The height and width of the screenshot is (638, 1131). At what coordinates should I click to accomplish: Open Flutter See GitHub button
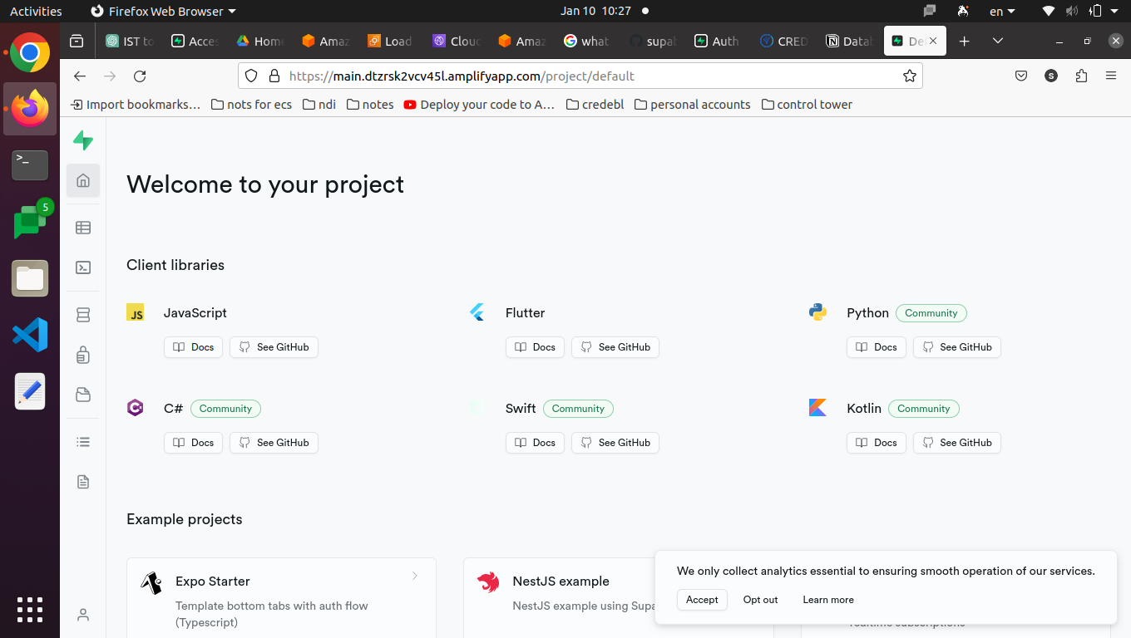615,347
